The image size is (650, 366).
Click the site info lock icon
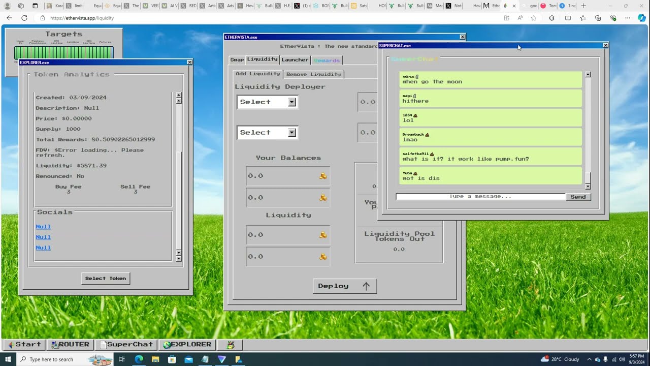coord(43,18)
